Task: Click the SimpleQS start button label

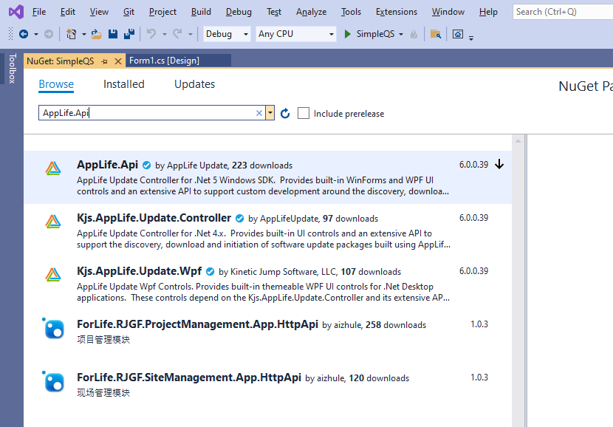Action: pyautogui.click(x=375, y=34)
